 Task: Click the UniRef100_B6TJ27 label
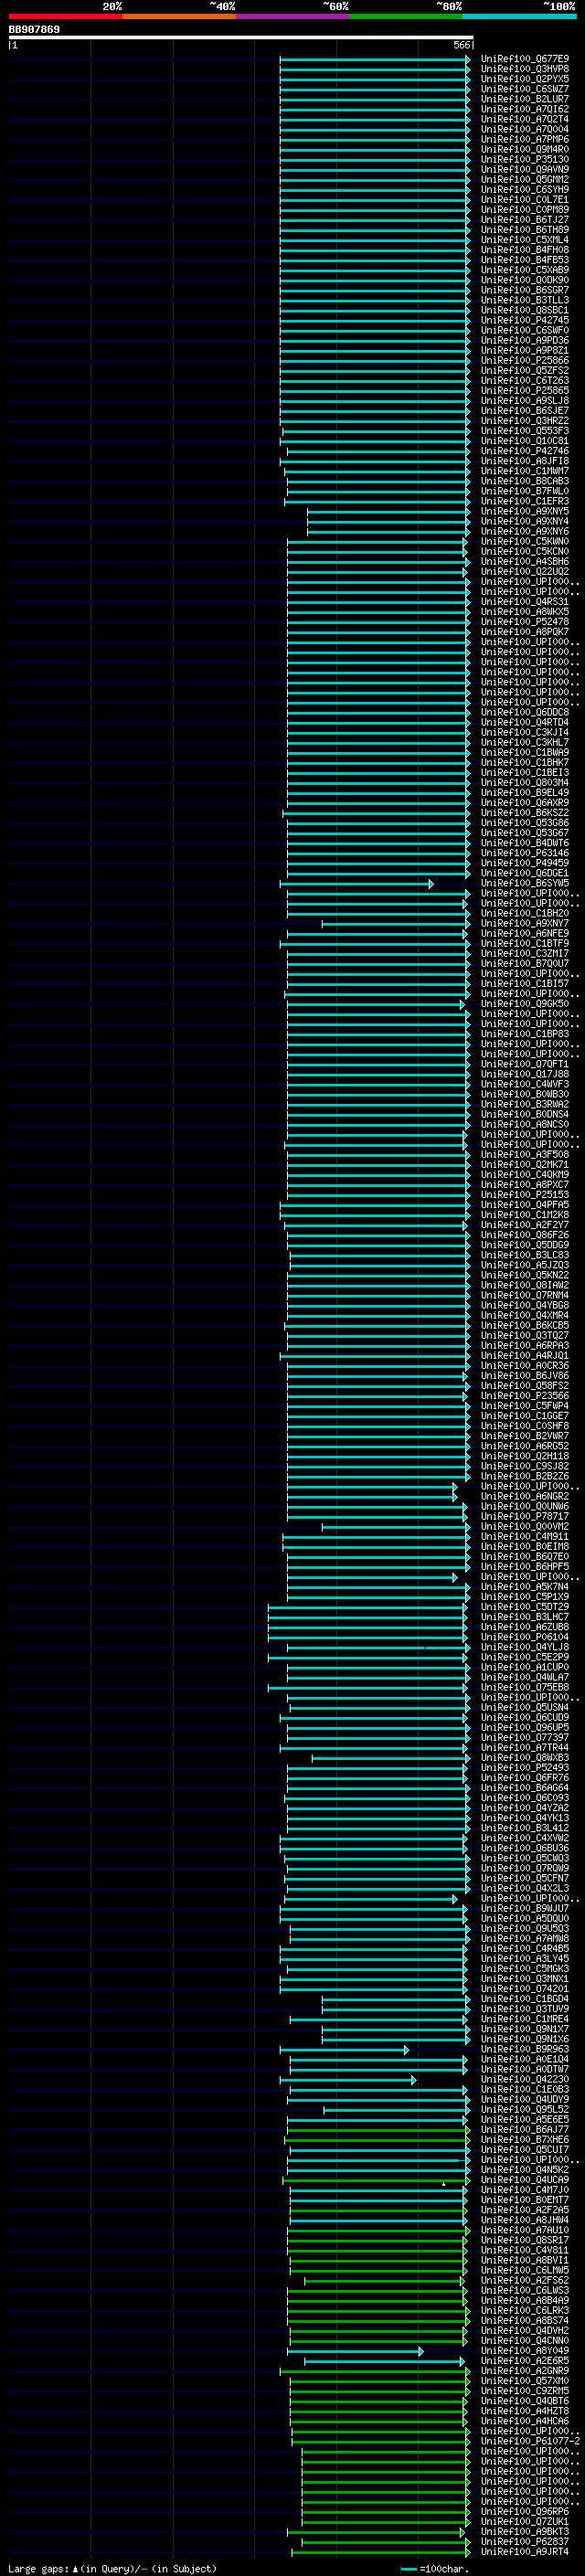click(525, 220)
